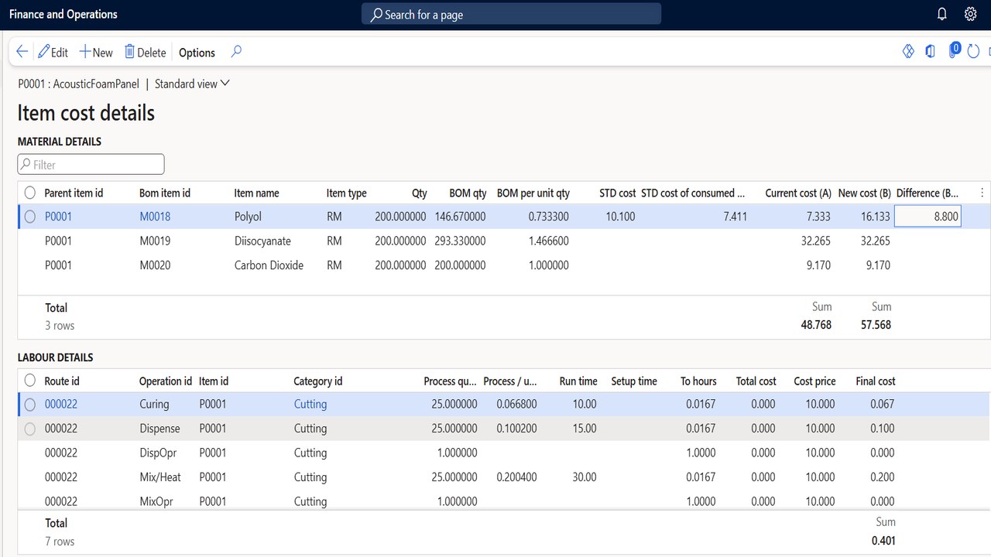Open notifications bell icon
This screenshot has width=991, height=557.
941,14
